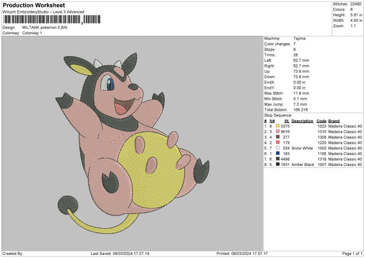365x258 pixels.
Task: Click the Zoom value '1:1'
Action: pos(353,26)
